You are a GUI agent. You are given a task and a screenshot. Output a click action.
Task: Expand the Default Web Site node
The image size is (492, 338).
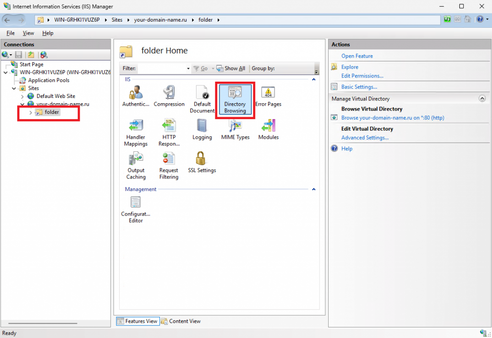pyautogui.click(x=22, y=96)
